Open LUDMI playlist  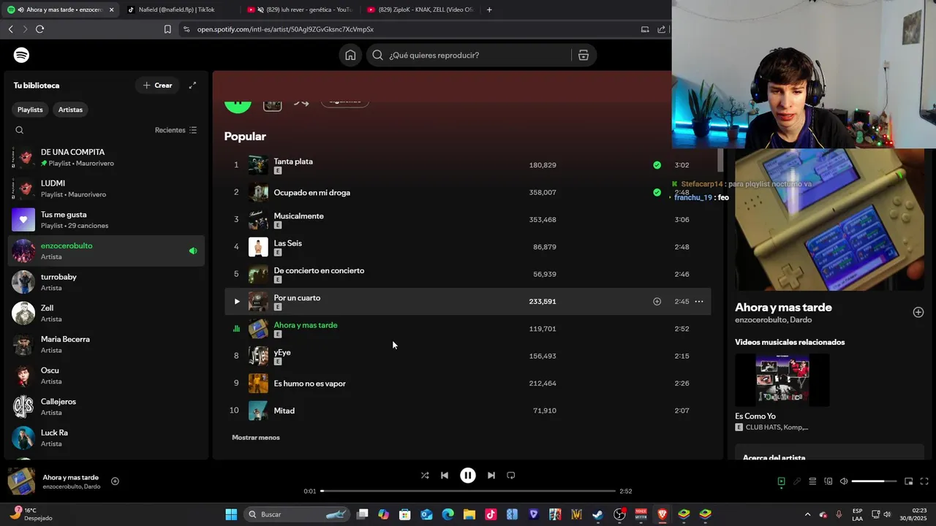pos(106,189)
